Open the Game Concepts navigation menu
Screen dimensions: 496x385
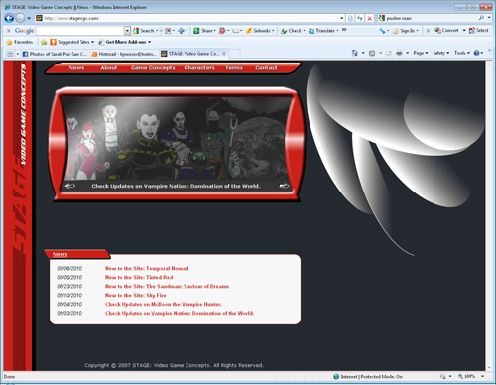[153, 67]
